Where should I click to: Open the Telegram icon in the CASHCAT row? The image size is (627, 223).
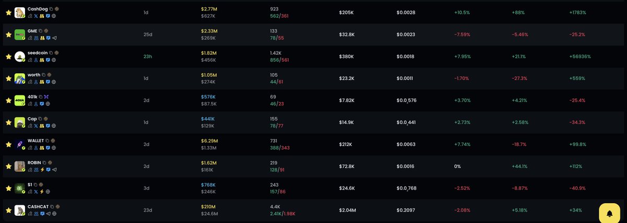(x=48, y=214)
